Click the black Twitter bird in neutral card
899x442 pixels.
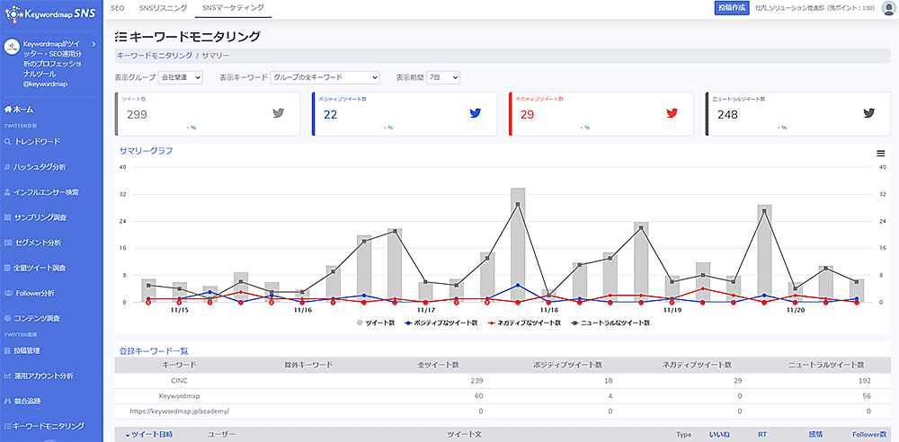point(868,113)
